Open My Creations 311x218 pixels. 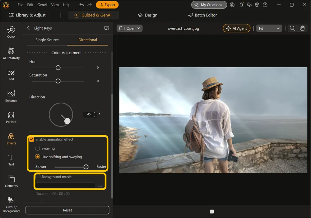click(209, 5)
